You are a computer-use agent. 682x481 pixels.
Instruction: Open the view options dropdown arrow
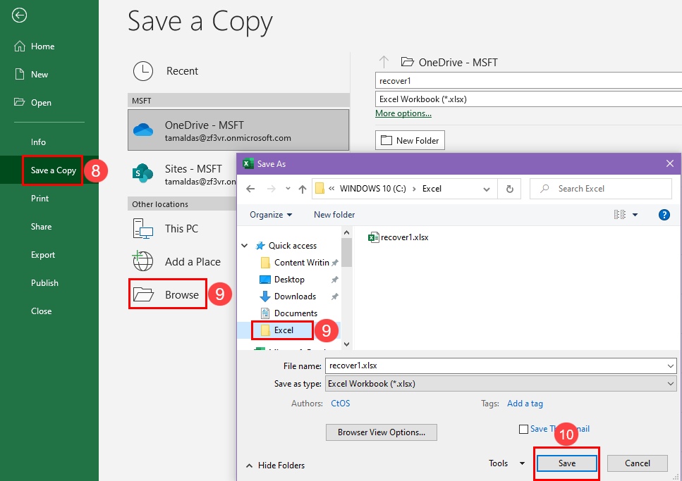pyautogui.click(x=635, y=215)
